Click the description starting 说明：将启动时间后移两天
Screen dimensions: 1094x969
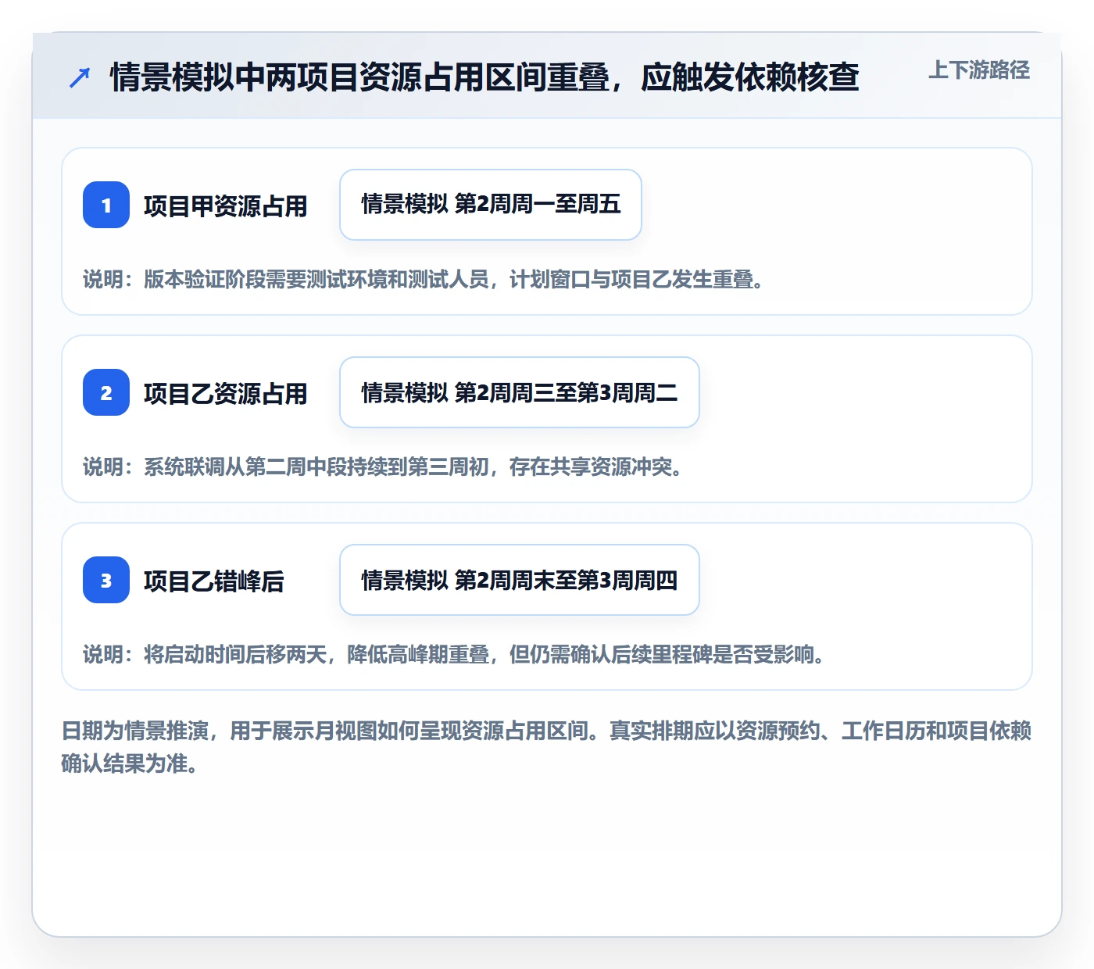(x=454, y=654)
